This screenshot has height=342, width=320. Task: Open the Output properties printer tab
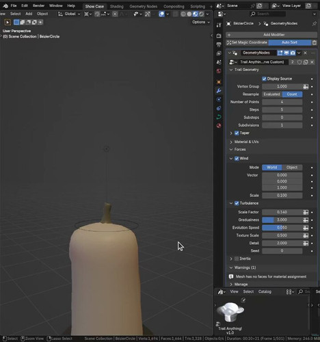click(219, 44)
